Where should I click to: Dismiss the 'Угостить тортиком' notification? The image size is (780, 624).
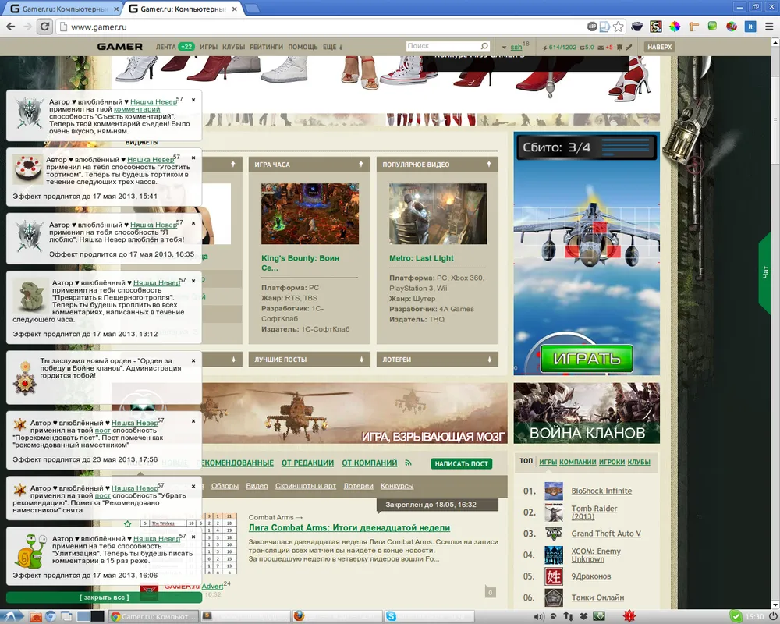193,158
